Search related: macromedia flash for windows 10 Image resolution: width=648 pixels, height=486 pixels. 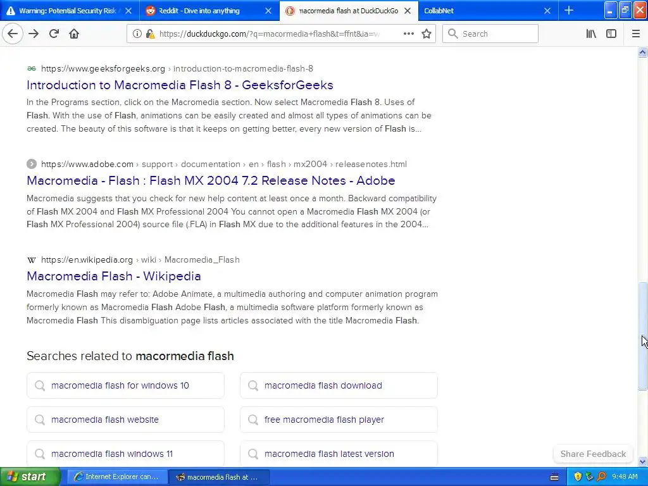[126, 385]
